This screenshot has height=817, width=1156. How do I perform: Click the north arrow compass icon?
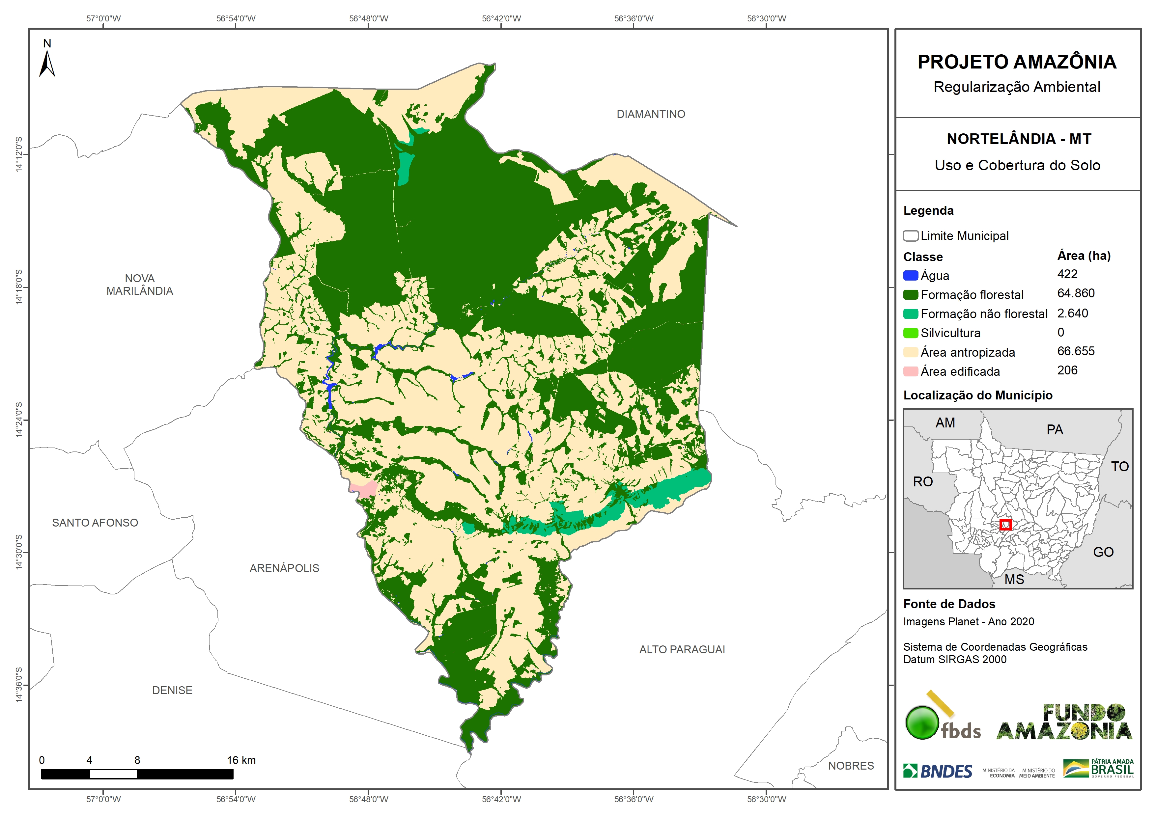pyautogui.click(x=47, y=61)
